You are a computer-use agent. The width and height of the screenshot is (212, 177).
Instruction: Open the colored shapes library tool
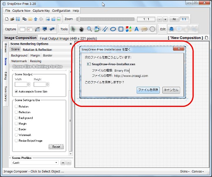pos(129,29)
